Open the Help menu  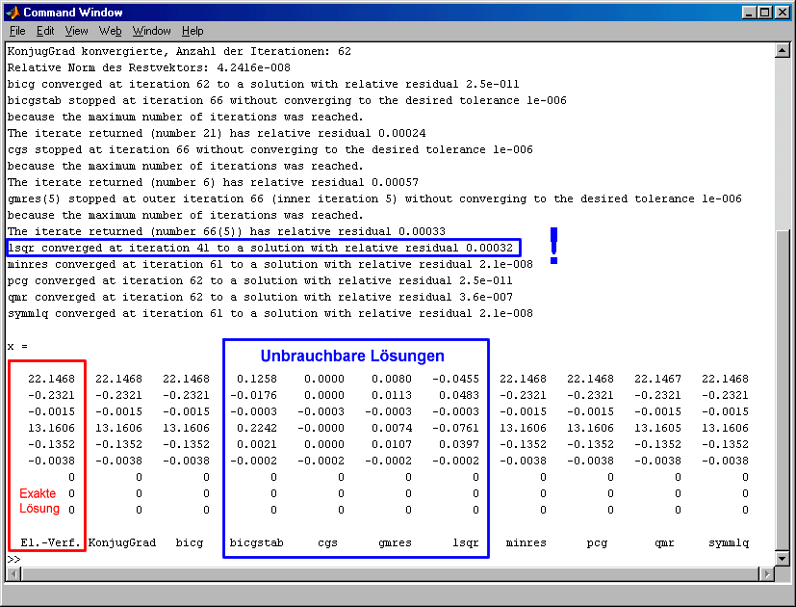pyautogui.click(x=193, y=31)
